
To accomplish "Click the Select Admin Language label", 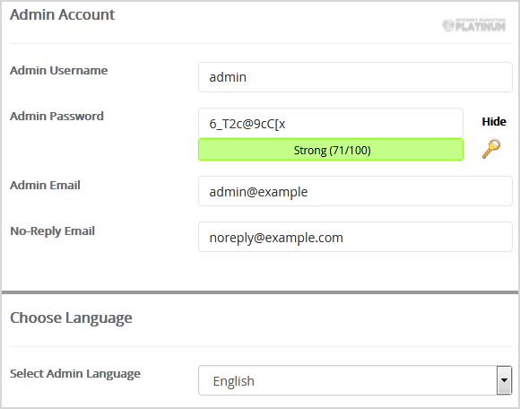I will pyautogui.click(x=75, y=374).
